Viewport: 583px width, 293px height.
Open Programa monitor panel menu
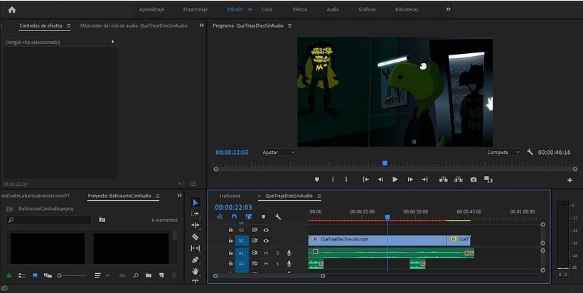click(x=289, y=26)
